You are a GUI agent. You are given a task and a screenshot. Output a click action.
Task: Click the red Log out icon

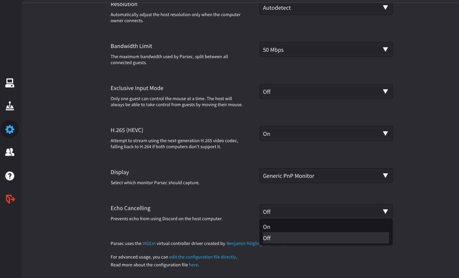pos(10,199)
